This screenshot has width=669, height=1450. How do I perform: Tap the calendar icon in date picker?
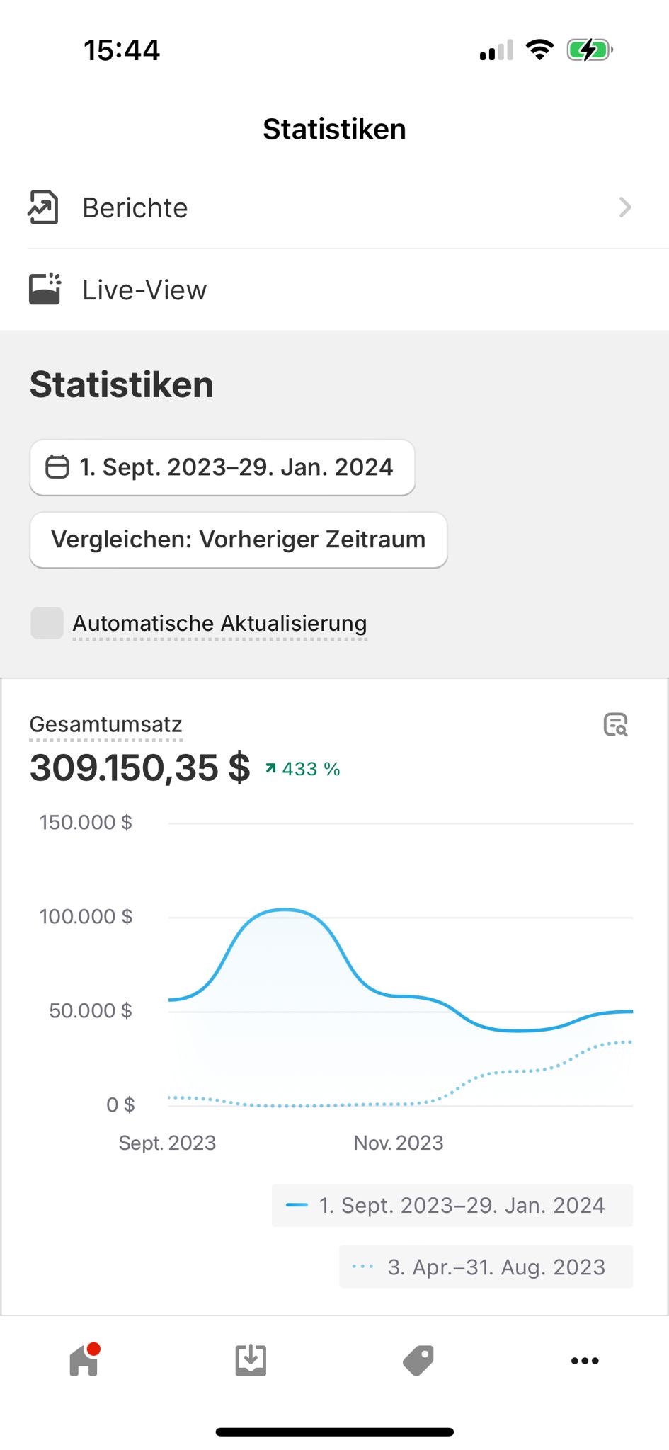57,467
